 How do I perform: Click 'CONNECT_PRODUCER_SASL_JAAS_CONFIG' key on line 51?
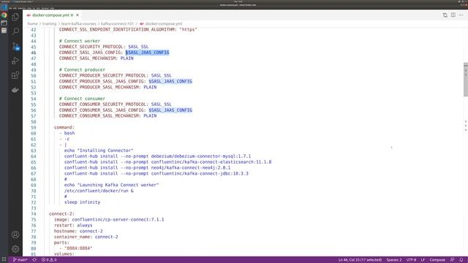pos(102,81)
